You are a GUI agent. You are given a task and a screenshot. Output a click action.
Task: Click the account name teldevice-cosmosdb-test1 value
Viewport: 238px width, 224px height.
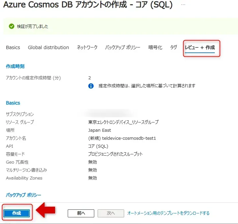(x=122, y=138)
